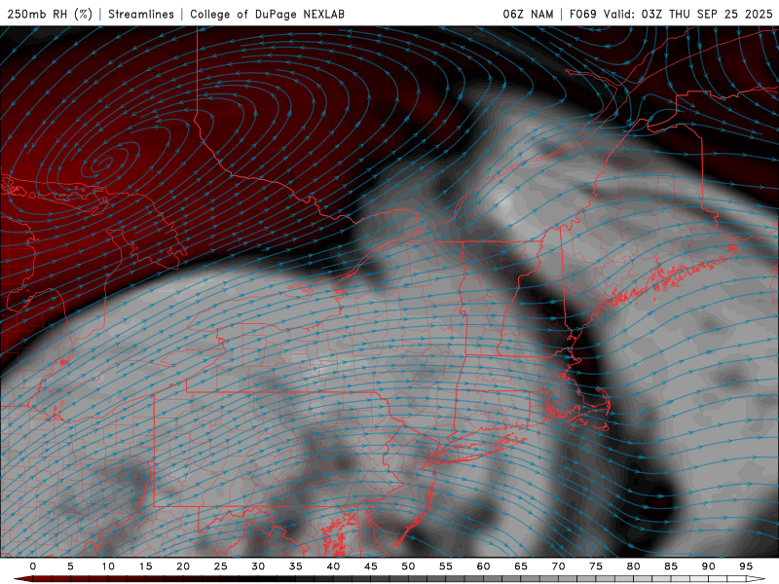The width and height of the screenshot is (779, 584).
Task: Click the colorbar label "35"
Action: point(296,566)
